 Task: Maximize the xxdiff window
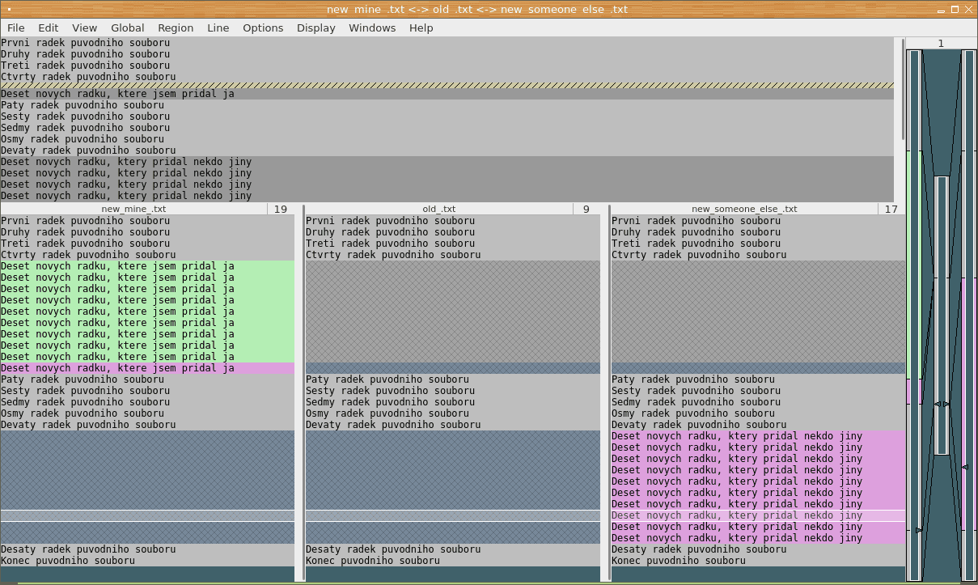coord(955,9)
